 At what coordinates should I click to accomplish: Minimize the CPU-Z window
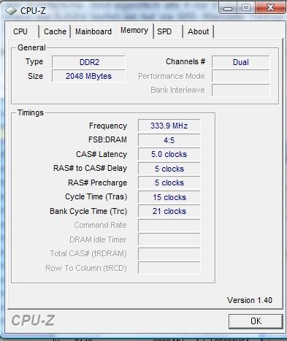click(228, 8)
